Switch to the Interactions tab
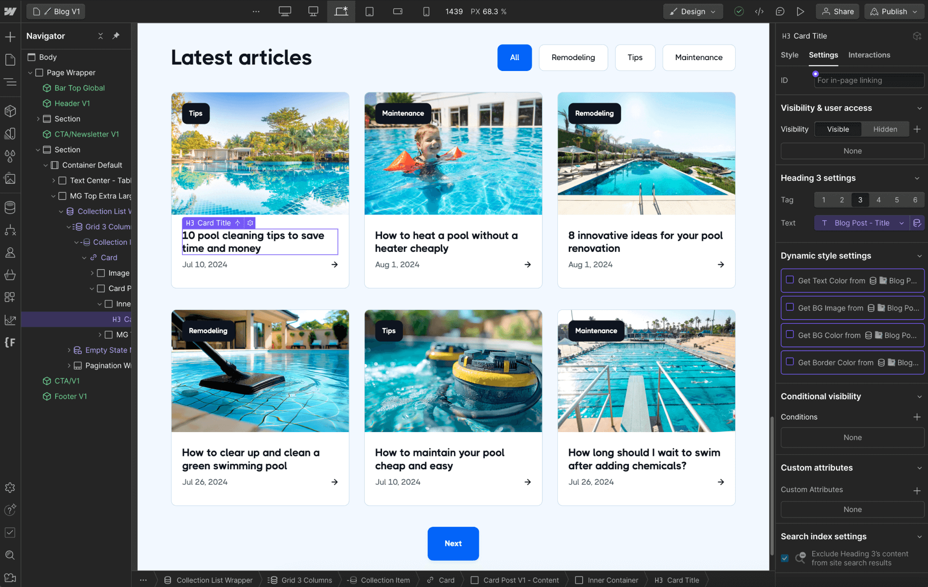928x587 pixels. pyautogui.click(x=869, y=55)
